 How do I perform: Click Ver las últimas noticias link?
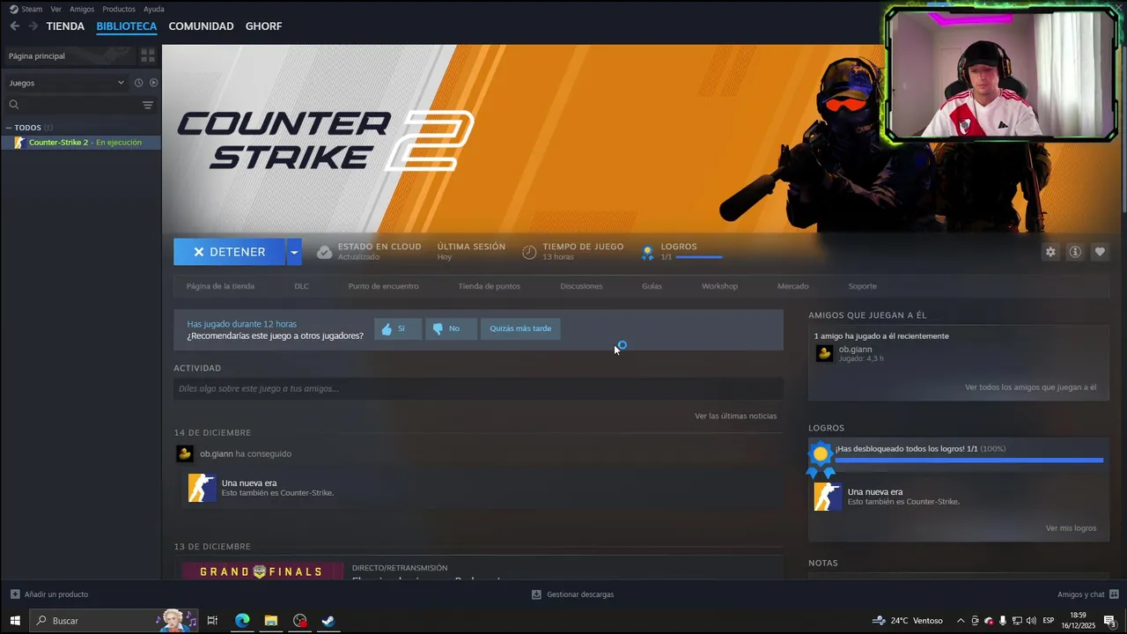(x=735, y=416)
